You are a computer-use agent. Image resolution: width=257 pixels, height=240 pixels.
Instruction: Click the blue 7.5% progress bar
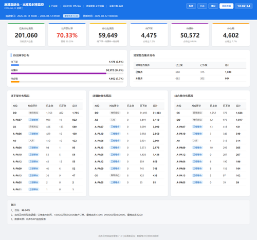15,65
